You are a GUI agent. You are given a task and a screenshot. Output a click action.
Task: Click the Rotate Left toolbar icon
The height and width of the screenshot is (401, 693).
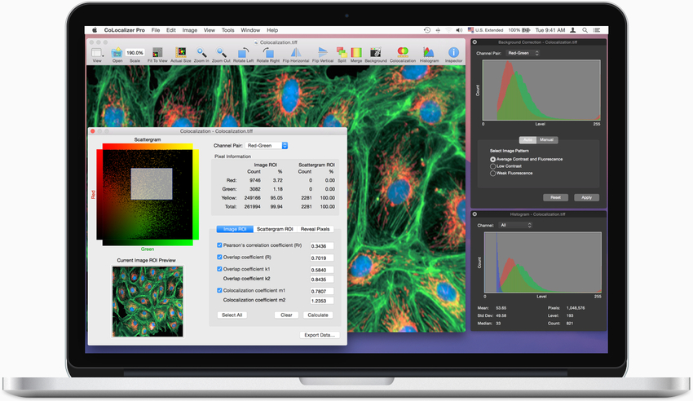pyautogui.click(x=243, y=53)
